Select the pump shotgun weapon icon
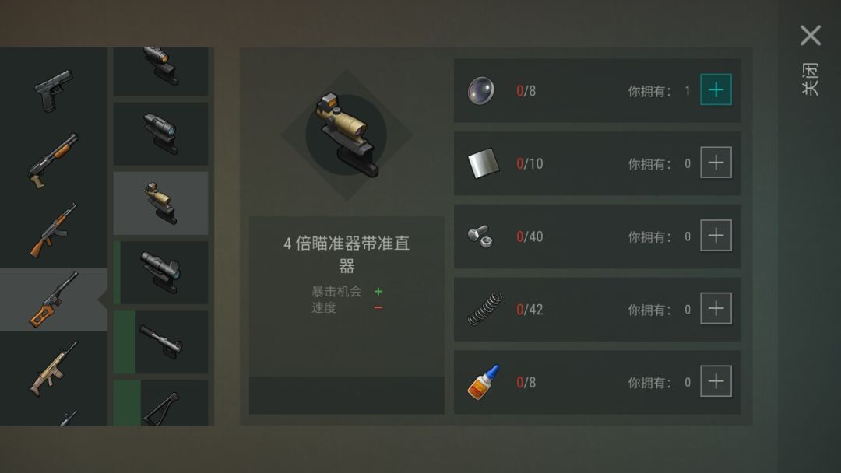This screenshot has height=473, width=841. pyautogui.click(x=53, y=160)
